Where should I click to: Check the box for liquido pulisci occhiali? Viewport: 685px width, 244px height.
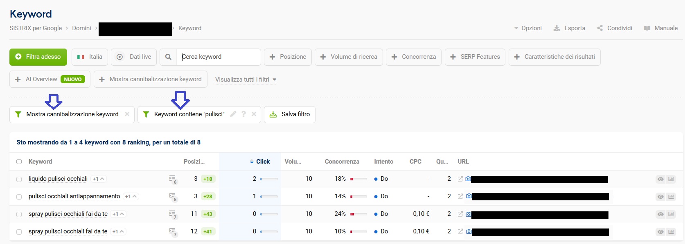19,179
